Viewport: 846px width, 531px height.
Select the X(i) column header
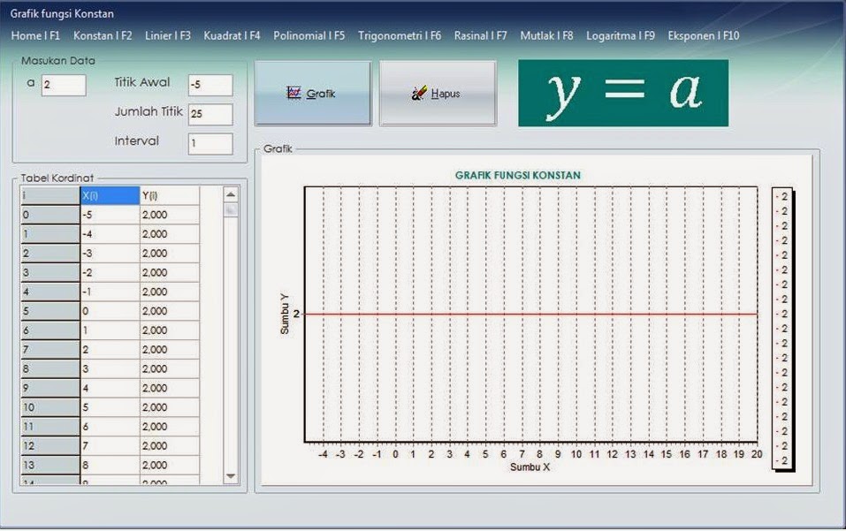coord(111,195)
